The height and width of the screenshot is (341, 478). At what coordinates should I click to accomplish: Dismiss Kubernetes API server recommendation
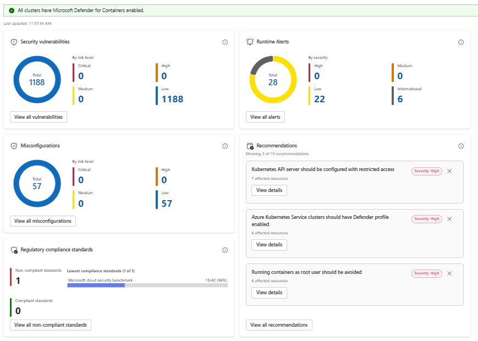tap(449, 171)
